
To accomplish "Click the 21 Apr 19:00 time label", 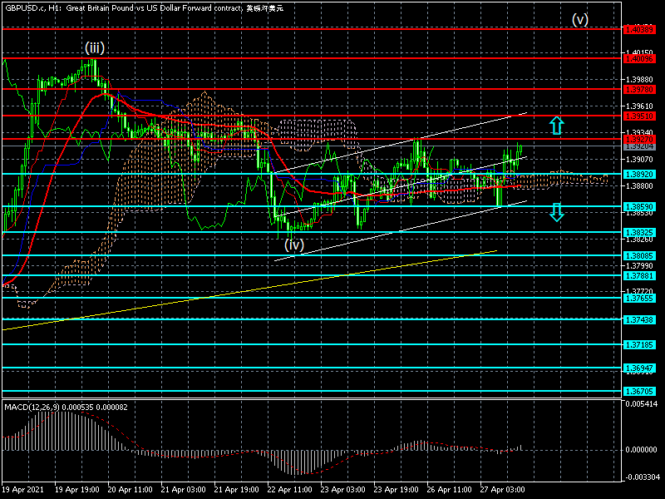I will (237, 490).
